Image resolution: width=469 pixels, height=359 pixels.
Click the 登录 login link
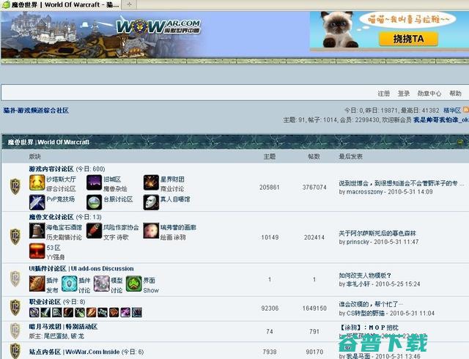coord(404,93)
